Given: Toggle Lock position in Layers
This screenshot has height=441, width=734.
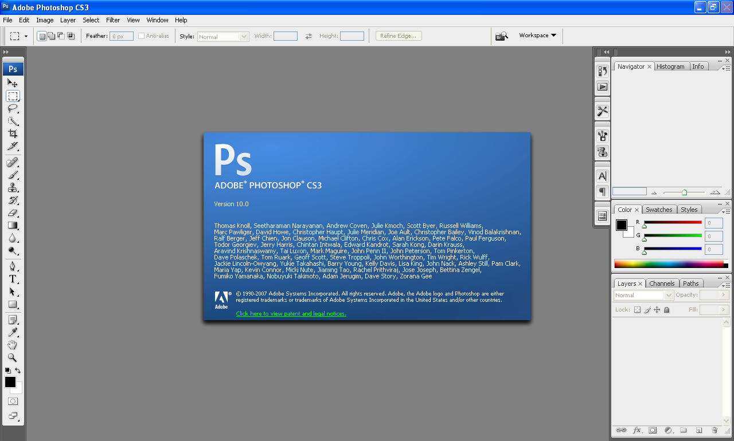Looking at the screenshot, I should pyautogui.click(x=657, y=310).
